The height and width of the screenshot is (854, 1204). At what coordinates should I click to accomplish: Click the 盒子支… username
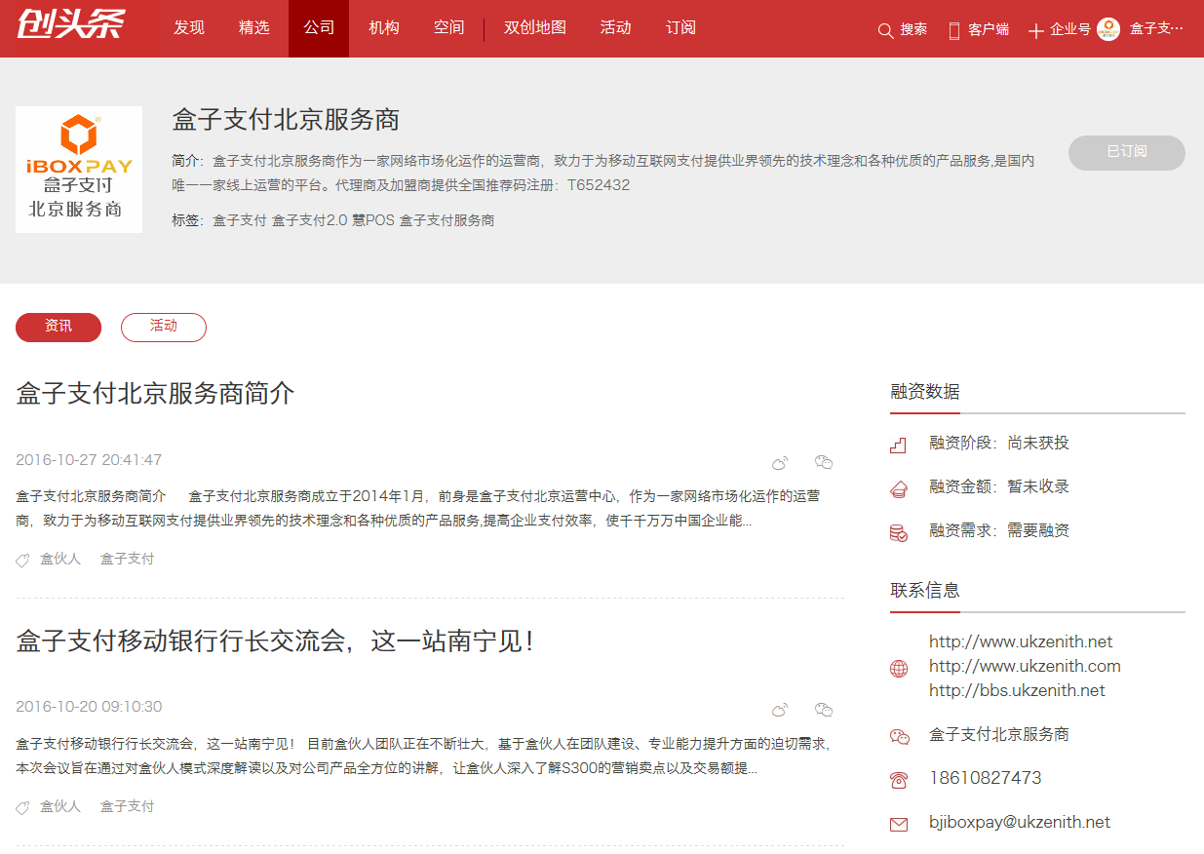pyautogui.click(x=1156, y=29)
